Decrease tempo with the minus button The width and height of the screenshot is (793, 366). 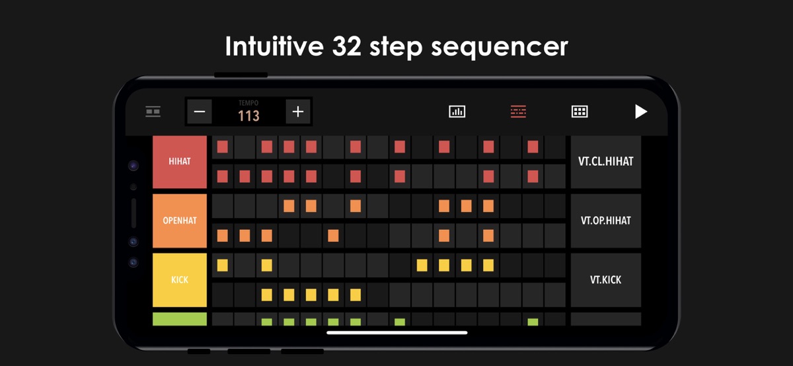[200, 112]
